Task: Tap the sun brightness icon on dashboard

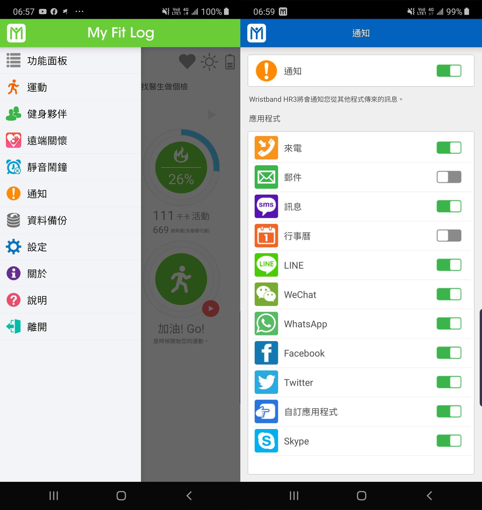Action: click(x=209, y=62)
